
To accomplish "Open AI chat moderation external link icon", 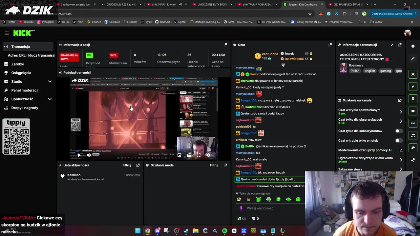I will click(401, 150).
